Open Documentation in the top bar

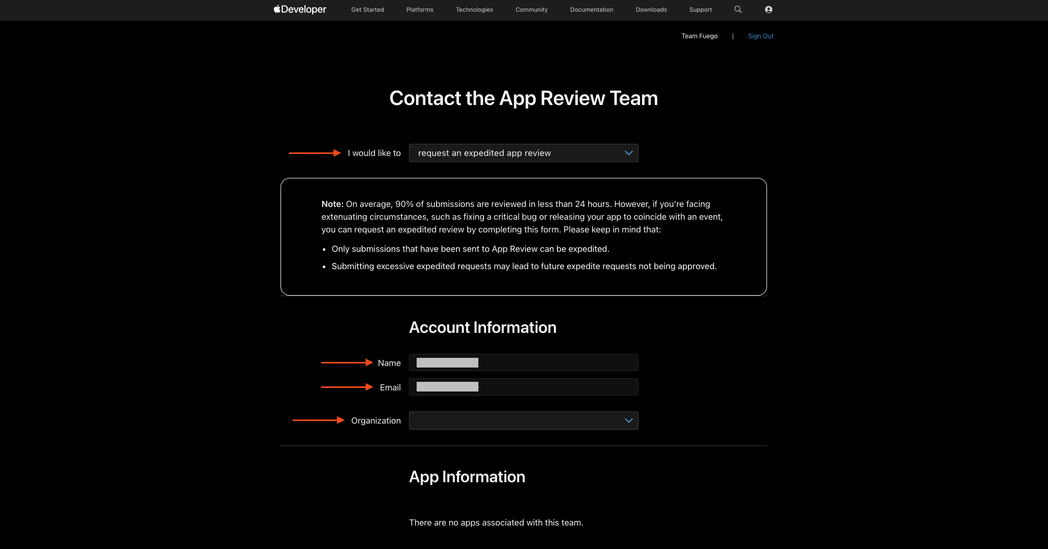tap(592, 10)
